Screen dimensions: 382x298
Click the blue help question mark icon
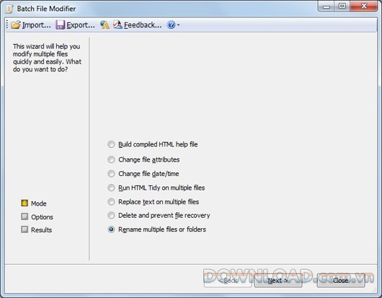(x=171, y=25)
